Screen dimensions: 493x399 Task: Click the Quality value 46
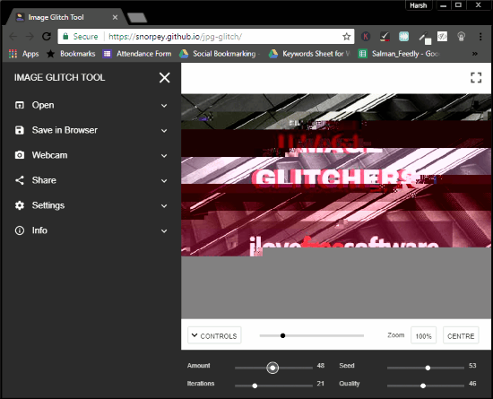[472, 383]
